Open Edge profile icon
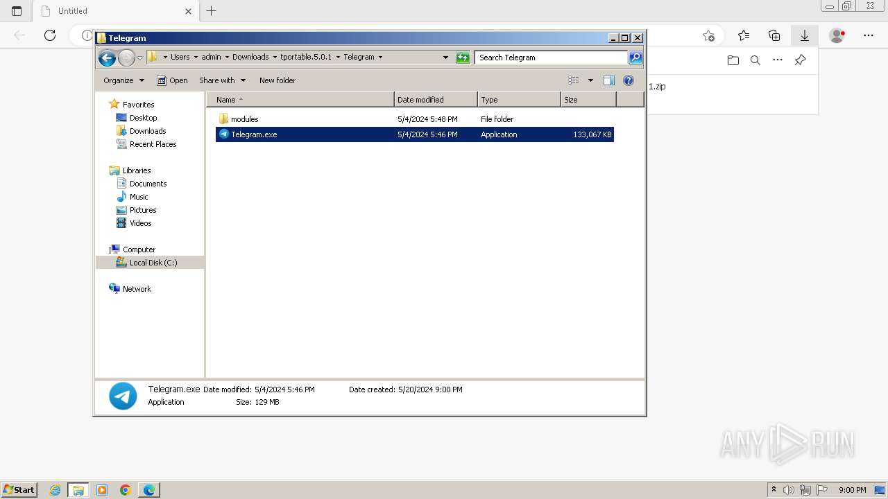Screen dimensions: 888x499 tap(837, 35)
